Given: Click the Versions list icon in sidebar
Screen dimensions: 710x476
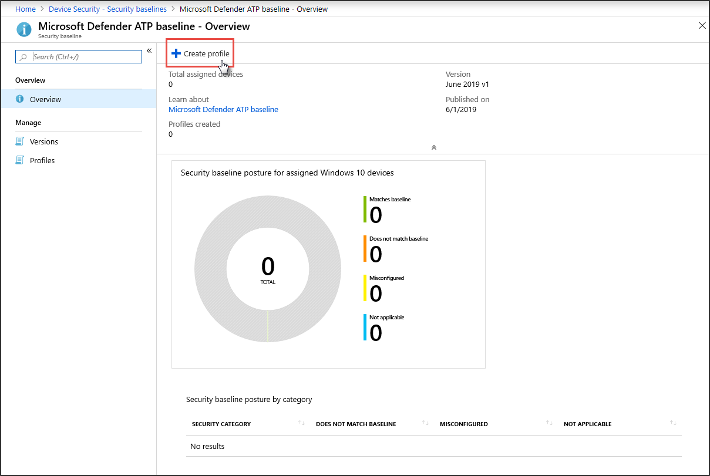Looking at the screenshot, I should click(20, 141).
